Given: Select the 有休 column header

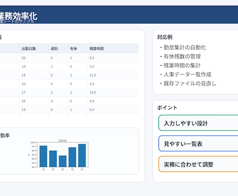Looking at the screenshot, I should (73, 48).
